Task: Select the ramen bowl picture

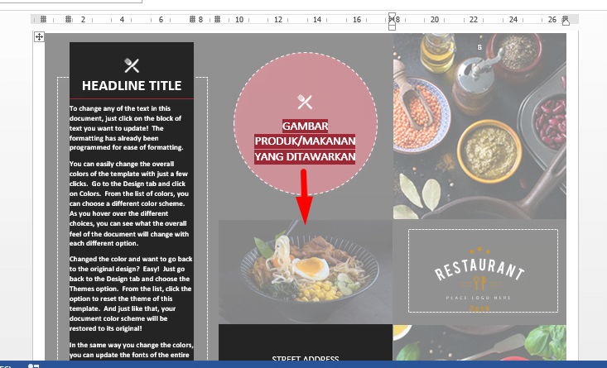Action: click(x=306, y=272)
